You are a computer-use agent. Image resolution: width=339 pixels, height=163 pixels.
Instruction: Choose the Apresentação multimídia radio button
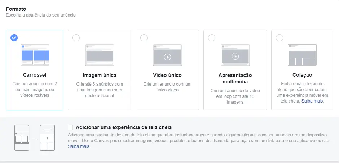[x=212, y=38]
